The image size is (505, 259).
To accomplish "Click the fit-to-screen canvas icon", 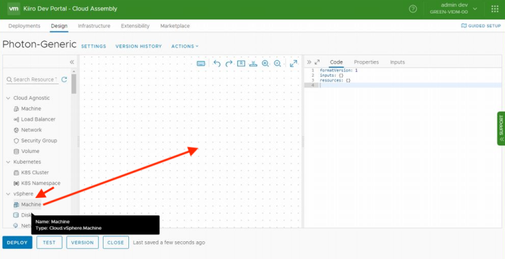I will (241, 64).
